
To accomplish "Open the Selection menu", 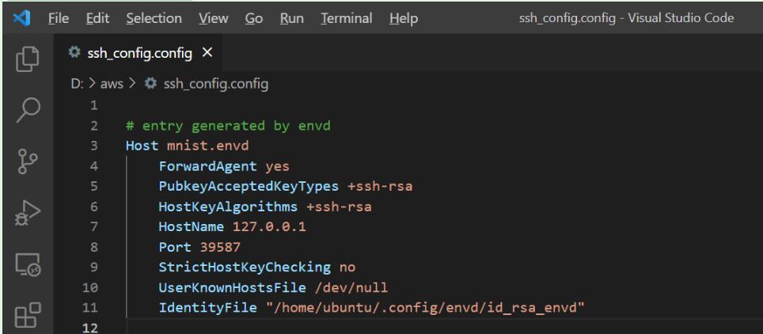I will (154, 18).
